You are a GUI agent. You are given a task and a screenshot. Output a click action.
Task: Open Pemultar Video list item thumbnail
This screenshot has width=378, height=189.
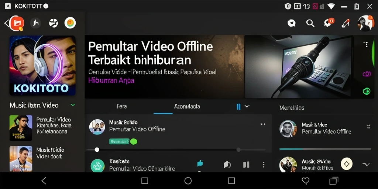point(21,128)
